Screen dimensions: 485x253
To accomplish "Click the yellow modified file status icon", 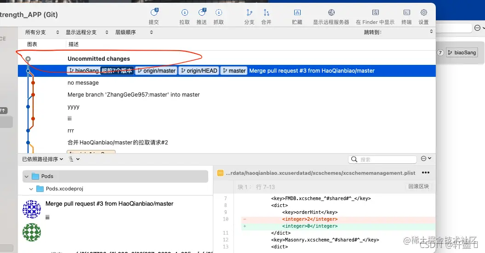I will click(220, 173).
